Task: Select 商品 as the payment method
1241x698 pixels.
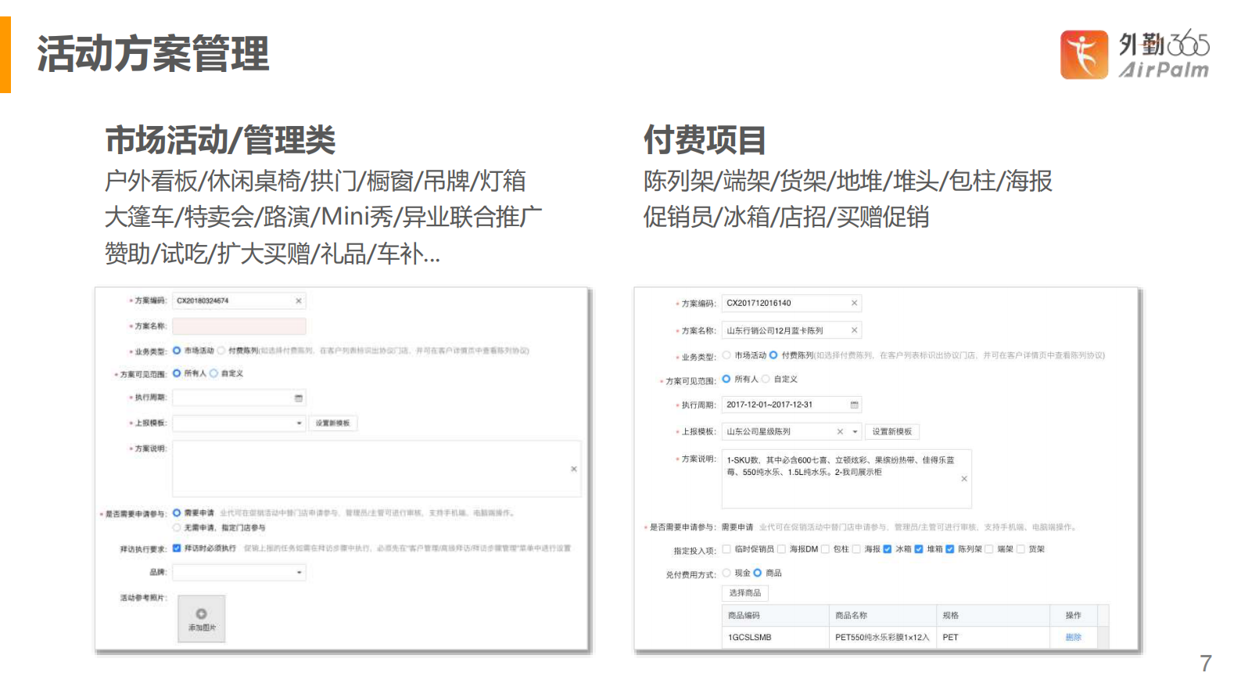Action: (758, 573)
